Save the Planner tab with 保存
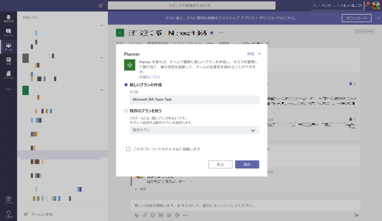 click(x=247, y=164)
